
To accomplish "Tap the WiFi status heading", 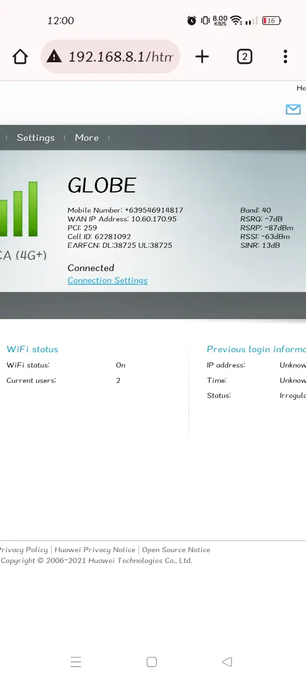I will (x=32, y=349).
